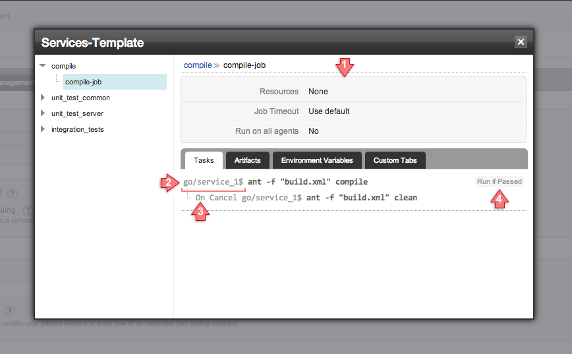Image resolution: width=572 pixels, height=354 pixels.
Task: Click the red arrow marker numbered 3
Action: [x=201, y=212]
